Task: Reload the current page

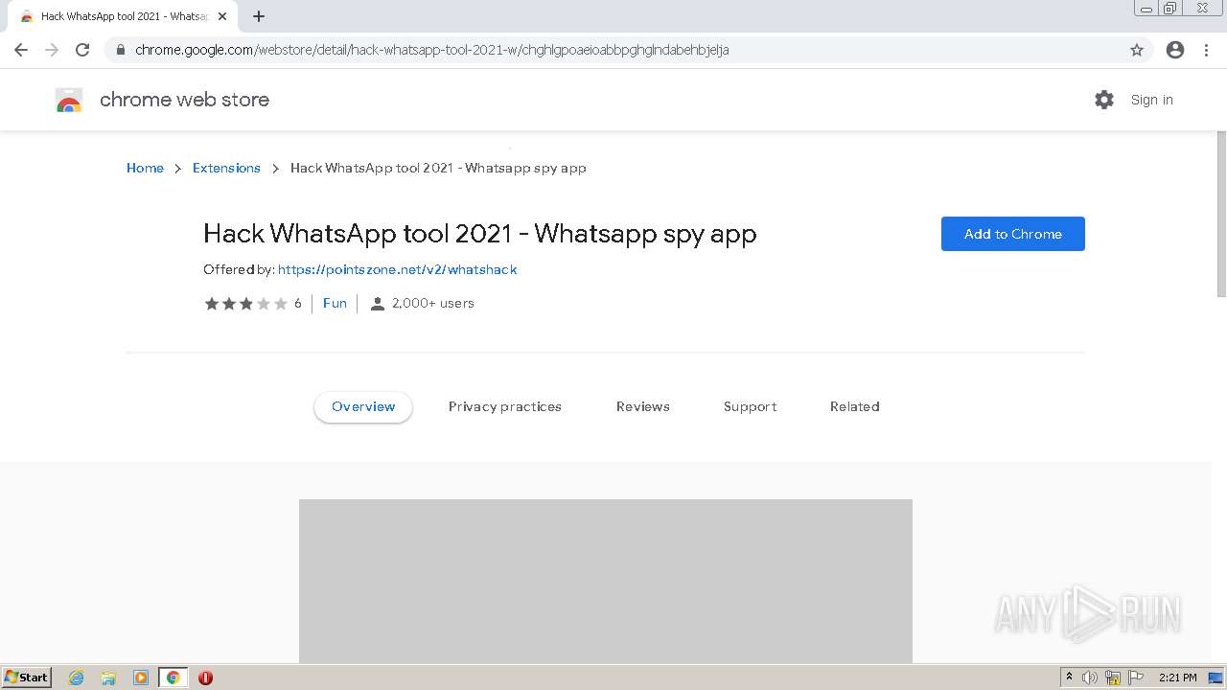Action: coord(82,50)
